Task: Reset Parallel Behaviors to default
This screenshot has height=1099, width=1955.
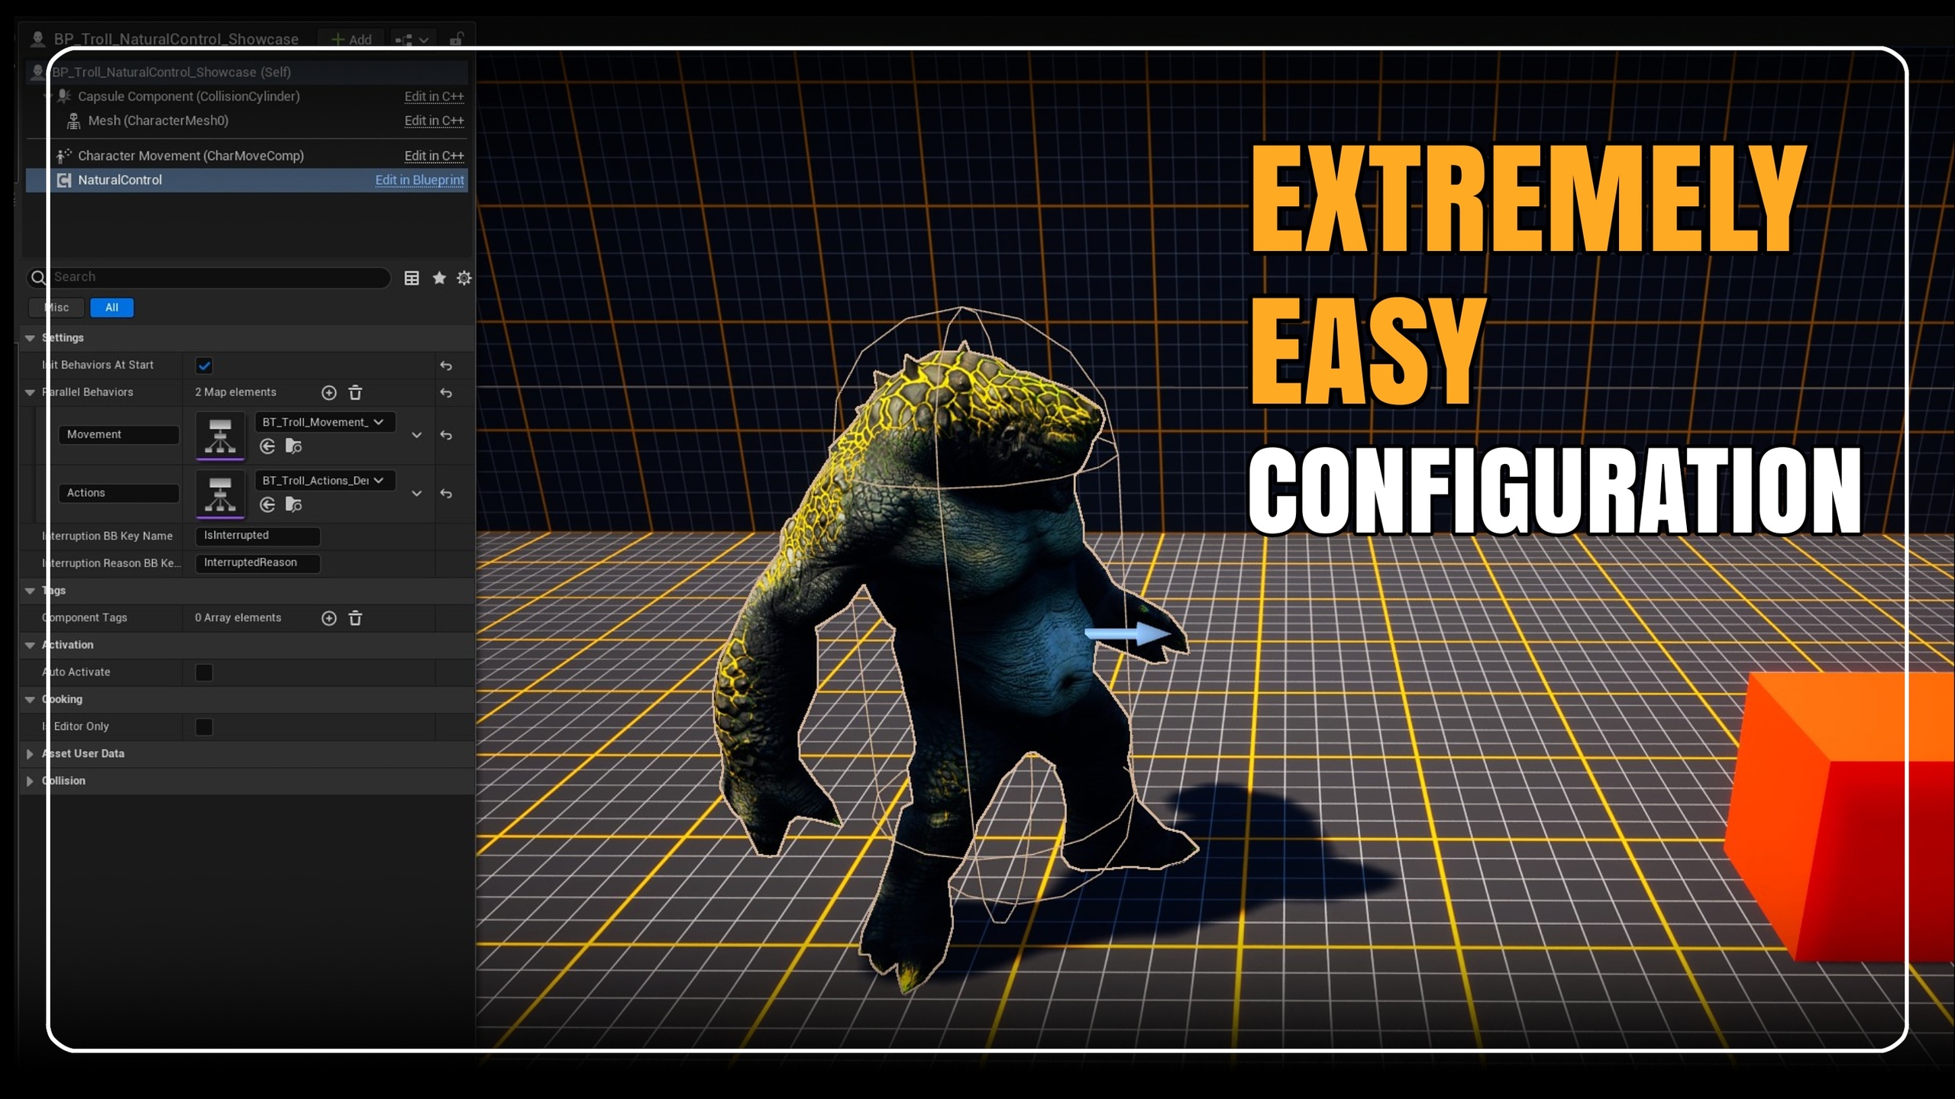Action: pyautogui.click(x=446, y=393)
